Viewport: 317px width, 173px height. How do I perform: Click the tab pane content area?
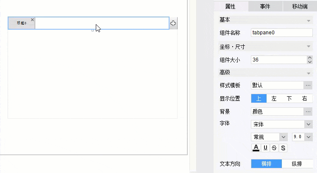pos(92,74)
